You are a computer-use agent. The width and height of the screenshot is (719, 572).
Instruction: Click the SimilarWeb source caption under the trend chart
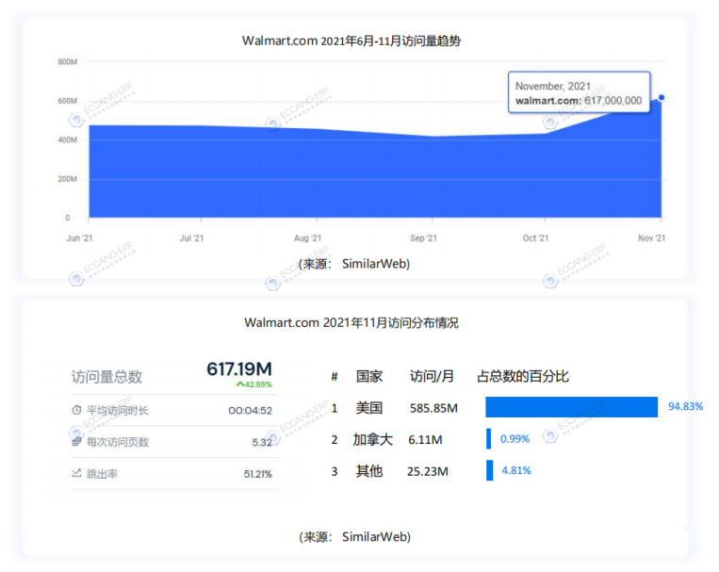tap(354, 264)
